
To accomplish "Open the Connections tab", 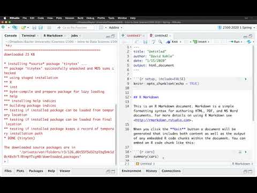I will click(x=171, y=171).
